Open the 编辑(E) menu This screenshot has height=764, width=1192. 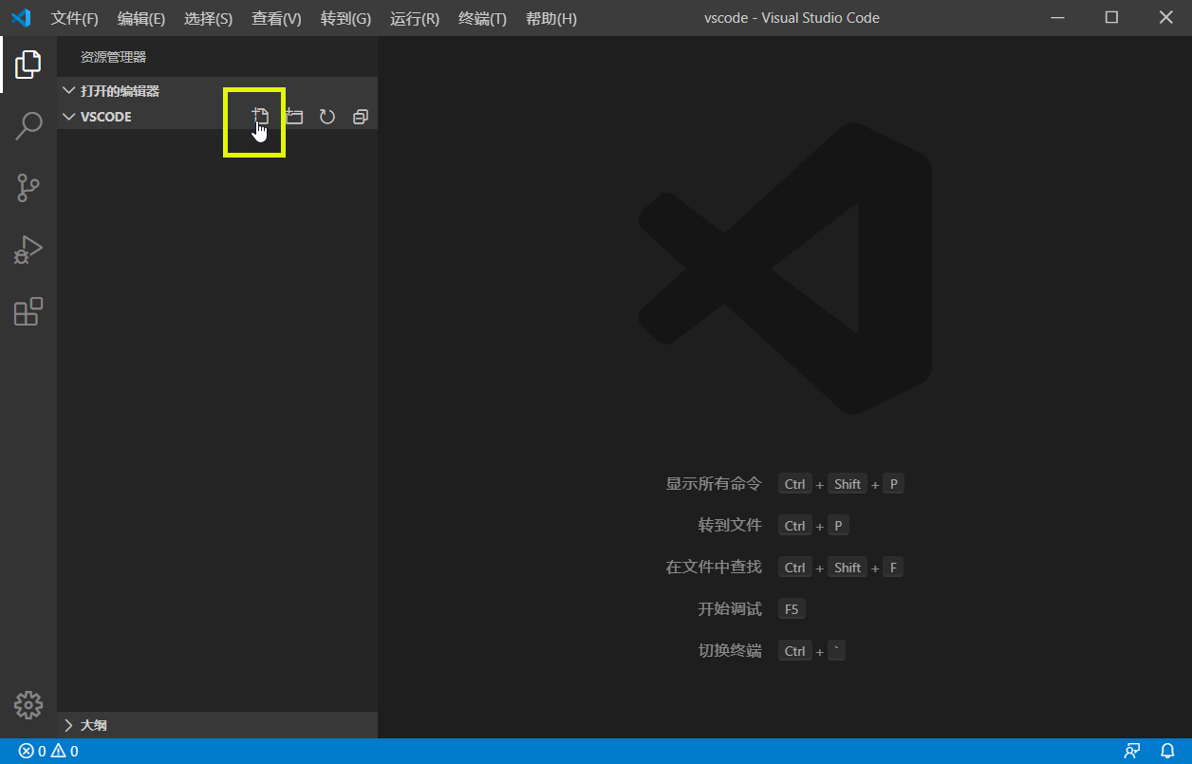click(141, 18)
